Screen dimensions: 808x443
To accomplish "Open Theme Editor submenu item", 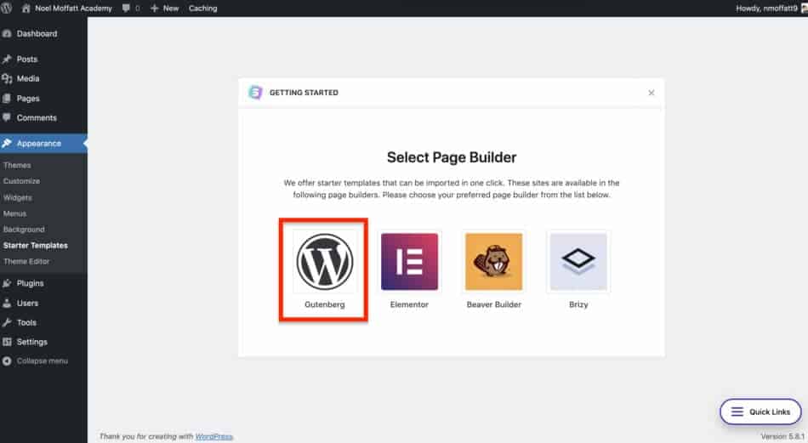I will click(x=26, y=262).
